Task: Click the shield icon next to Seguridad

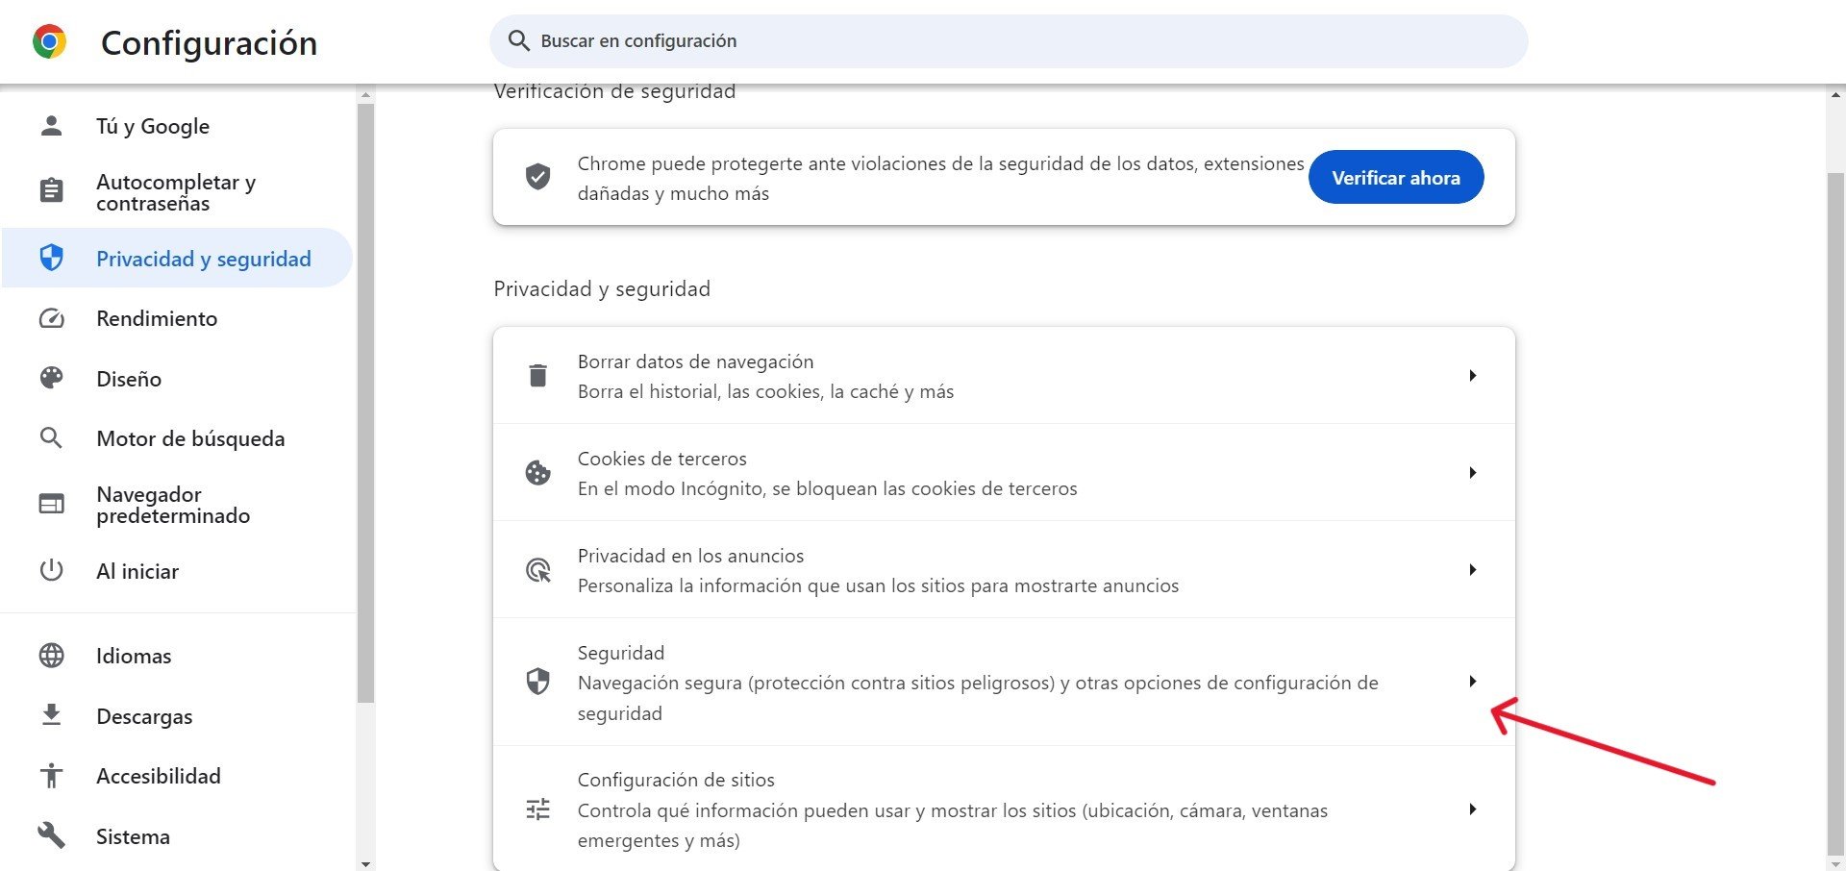Action: point(537,682)
